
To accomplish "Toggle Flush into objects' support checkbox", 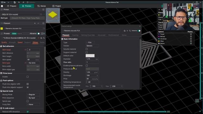I will click(28, 87).
